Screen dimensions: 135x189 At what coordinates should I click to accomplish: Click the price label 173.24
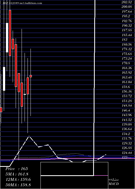[x=127, y=59]
